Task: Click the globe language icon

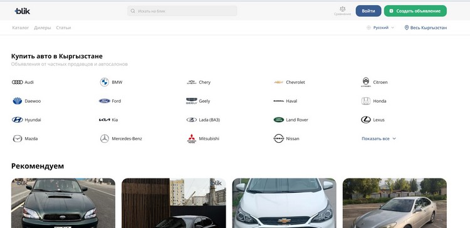Action: (368, 28)
